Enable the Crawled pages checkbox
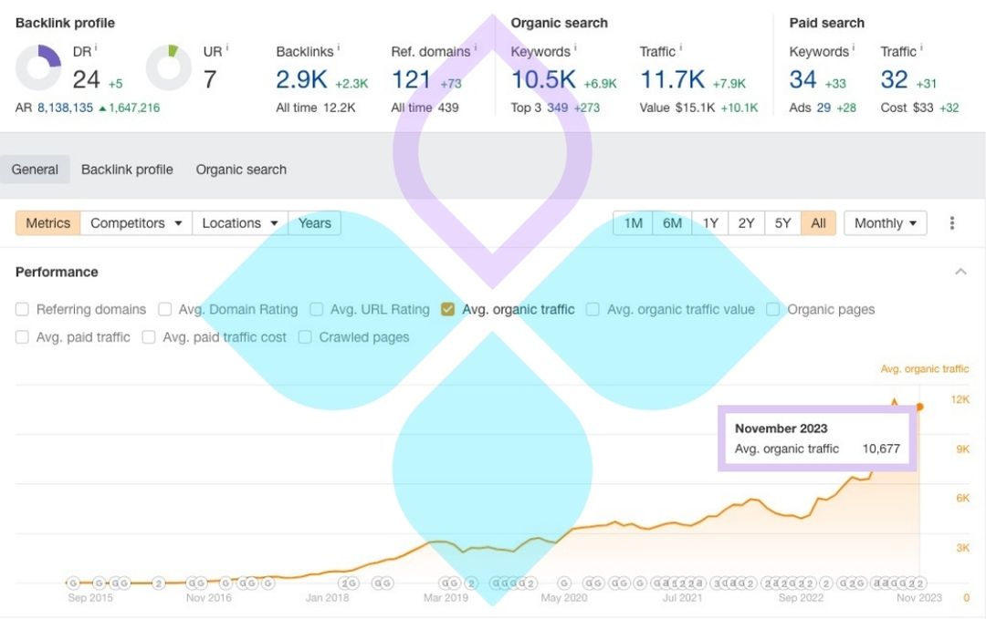 [x=305, y=337]
